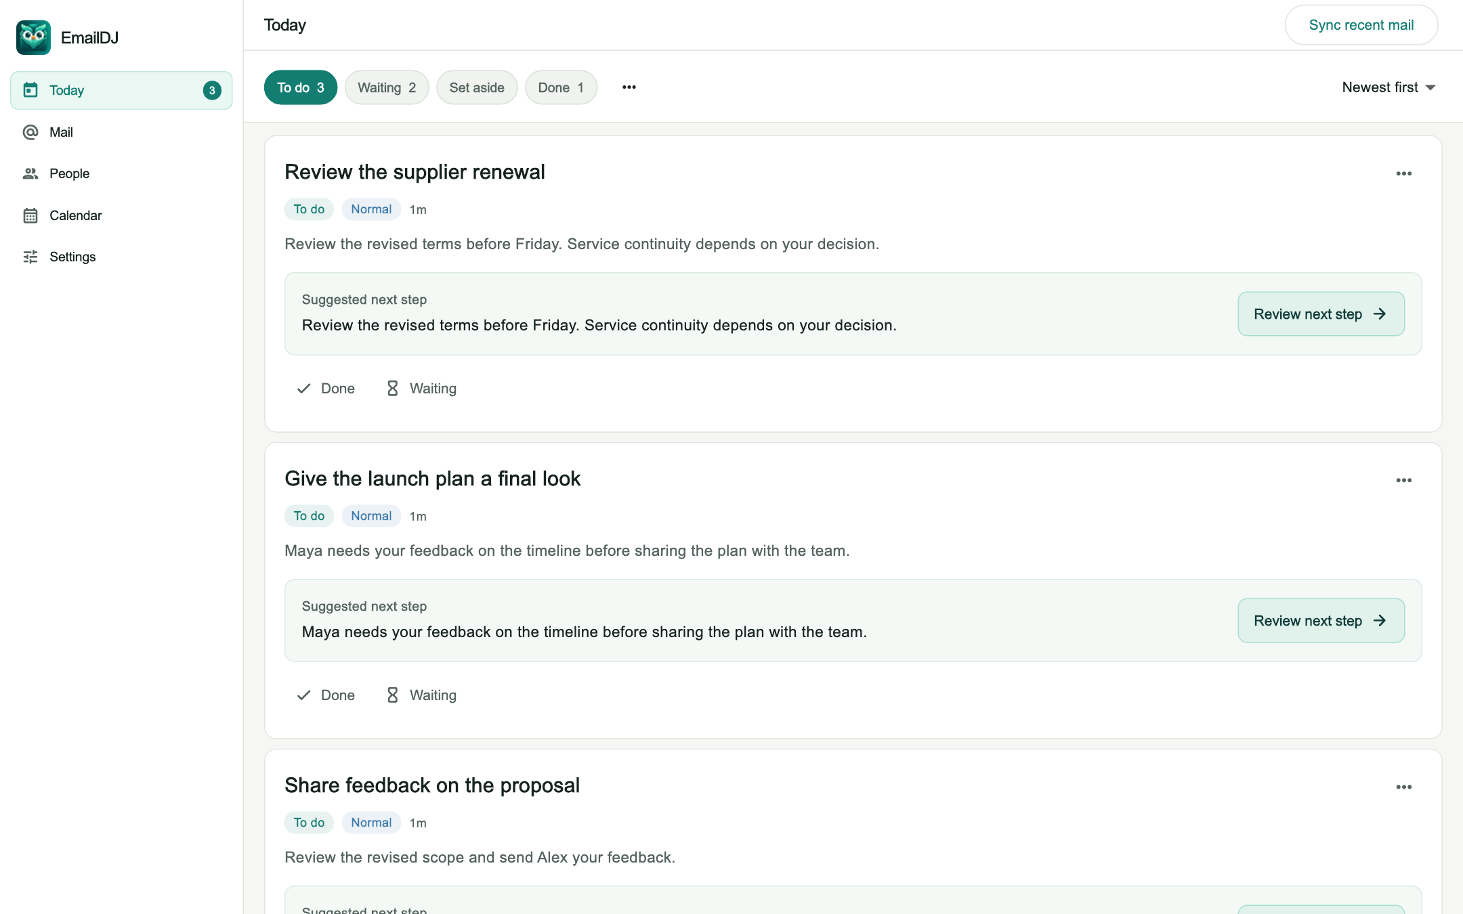Review next step for supplier renewal
1463x914 pixels.
(x=1321, y=314)
